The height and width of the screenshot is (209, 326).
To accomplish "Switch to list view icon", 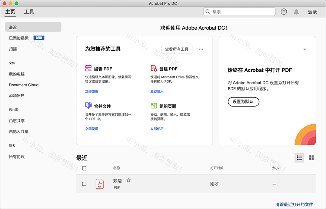I will pyautogui.click(x=299, y=158).
